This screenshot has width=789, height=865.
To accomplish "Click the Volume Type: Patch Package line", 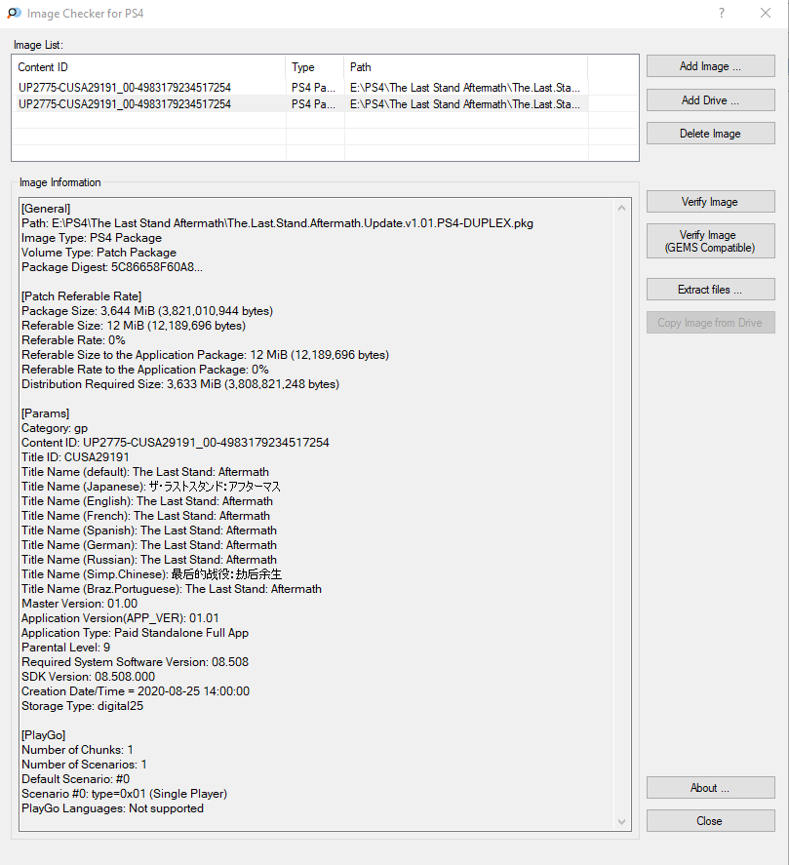I will point(99,253).
